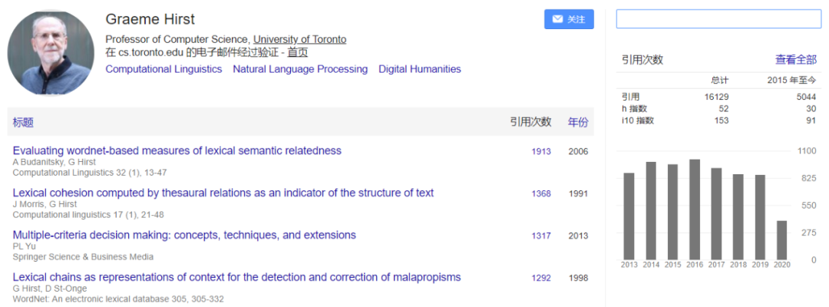Open 'Lexical chains as representations' article

[x=236, y=277]
